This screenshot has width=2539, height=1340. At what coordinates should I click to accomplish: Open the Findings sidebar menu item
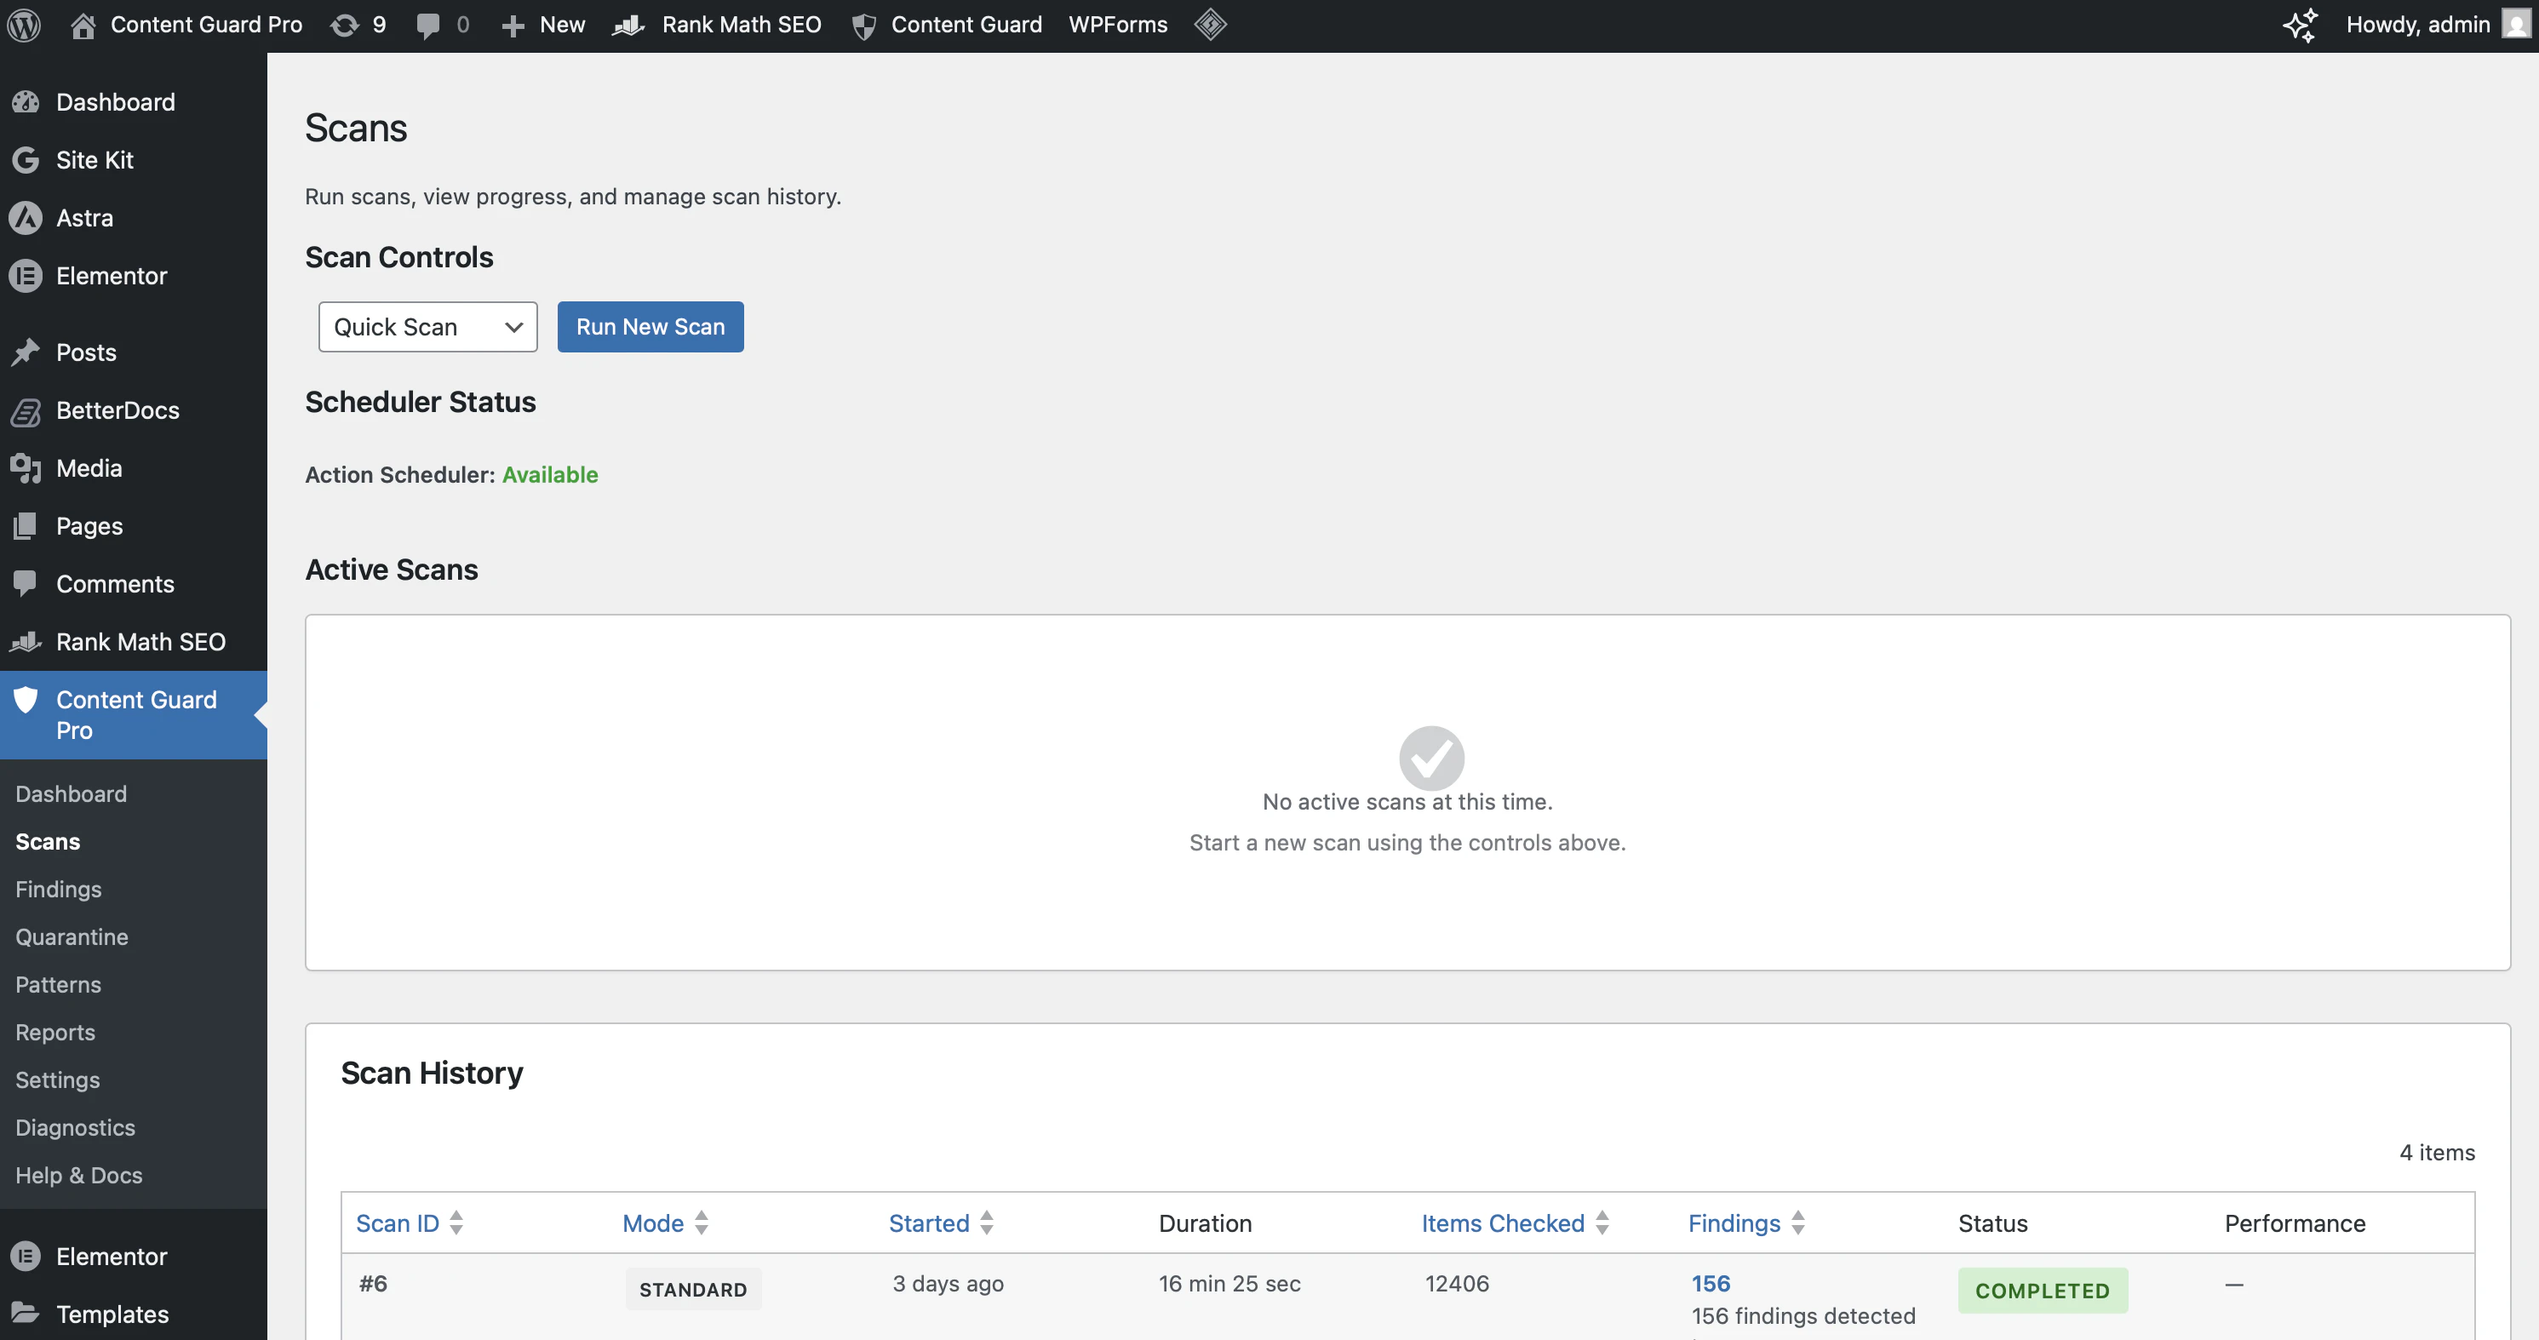coord(58,889)
